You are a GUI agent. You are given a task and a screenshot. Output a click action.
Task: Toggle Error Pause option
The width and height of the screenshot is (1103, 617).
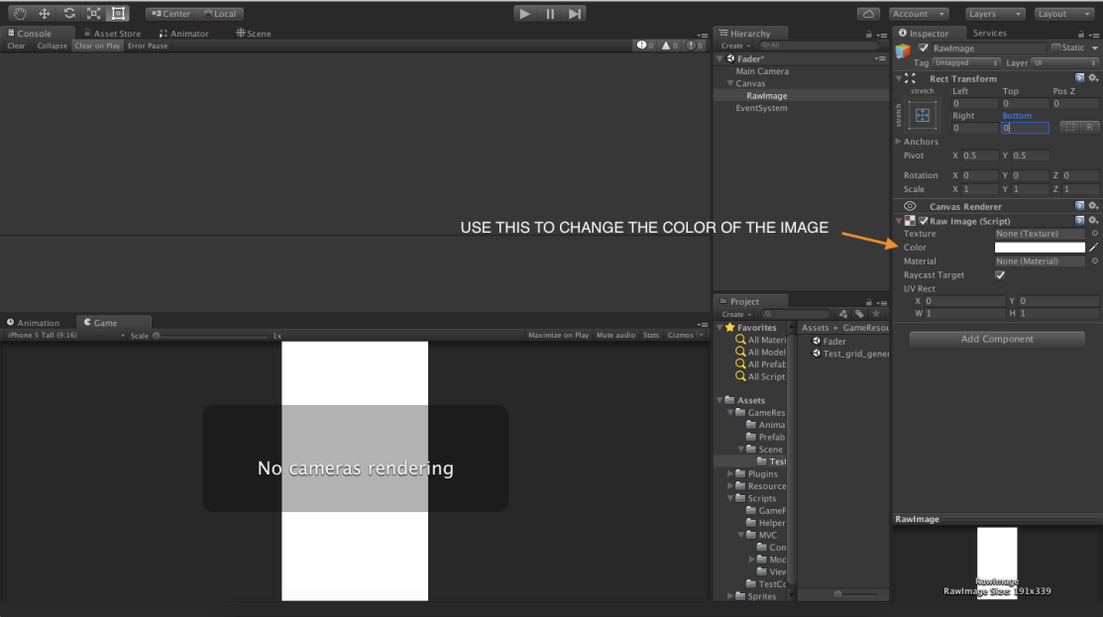pyautogui.click(x=148, y=46)
